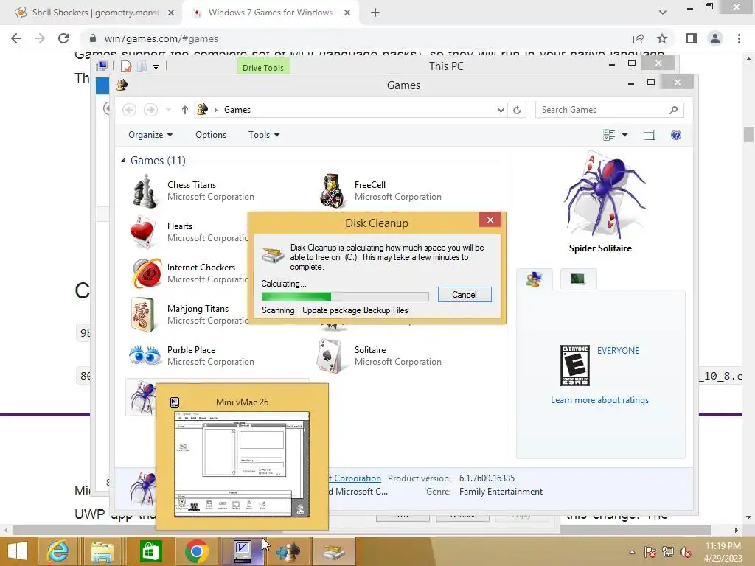The width and height of the screenshot is (755, 566).
Task: Select Solitaire card game icon
Action: [330, 356]
